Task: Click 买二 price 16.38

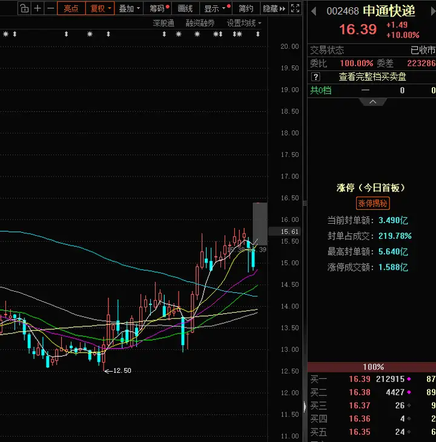Action: click(x=360, y=392)
